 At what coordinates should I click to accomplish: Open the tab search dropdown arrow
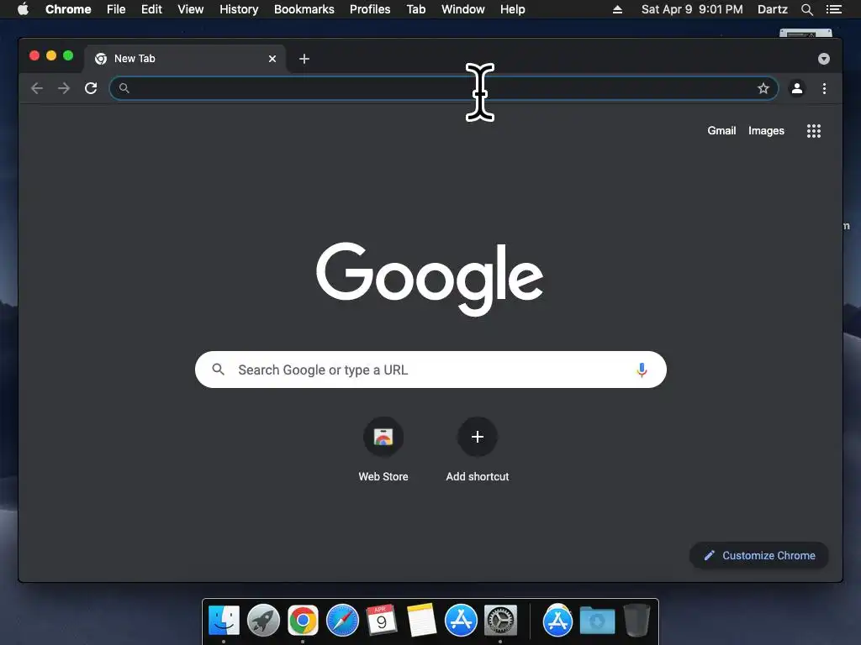click(824, 59)
